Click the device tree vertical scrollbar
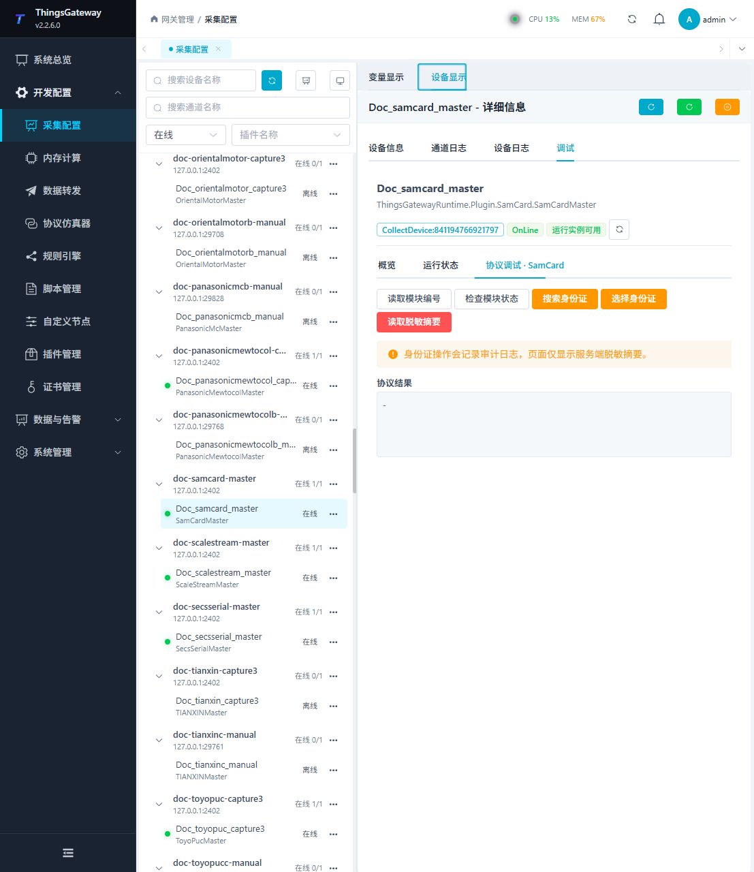The width and height of the screenshot is (754, 872). point(354,461)
